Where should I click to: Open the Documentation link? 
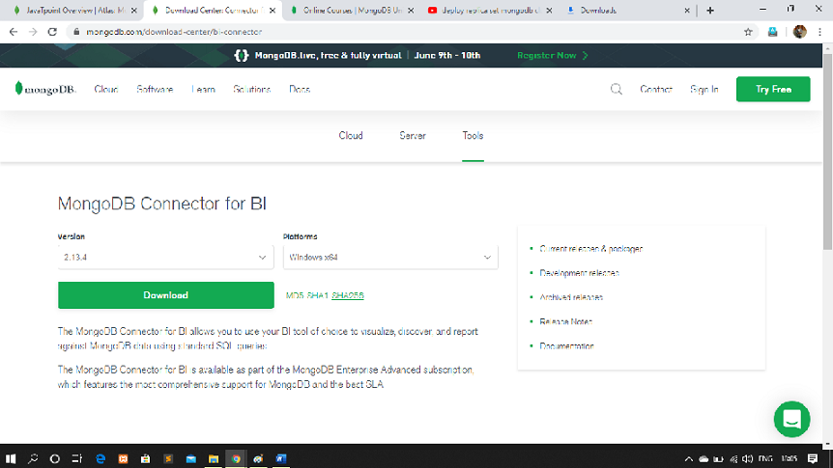[x=566, y=346]
